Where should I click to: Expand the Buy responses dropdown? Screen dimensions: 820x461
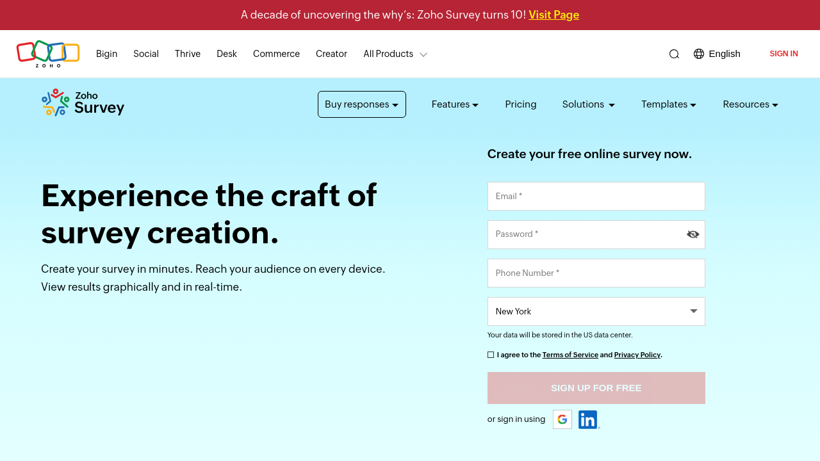pyautogui.click(x=361, y=104)
